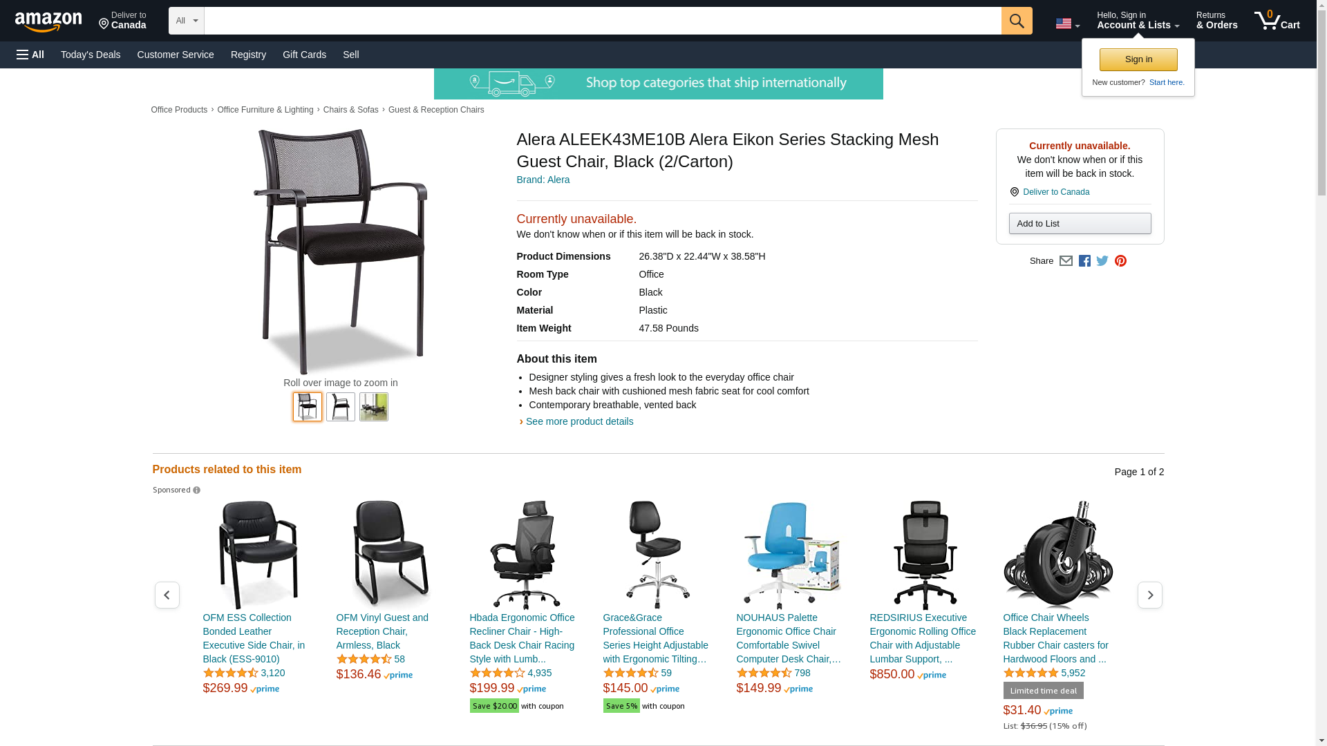The width and height of the screenshot is (1327, 746).
Task: Advance related products carousel to next page
Action: tap(1149, 595)
